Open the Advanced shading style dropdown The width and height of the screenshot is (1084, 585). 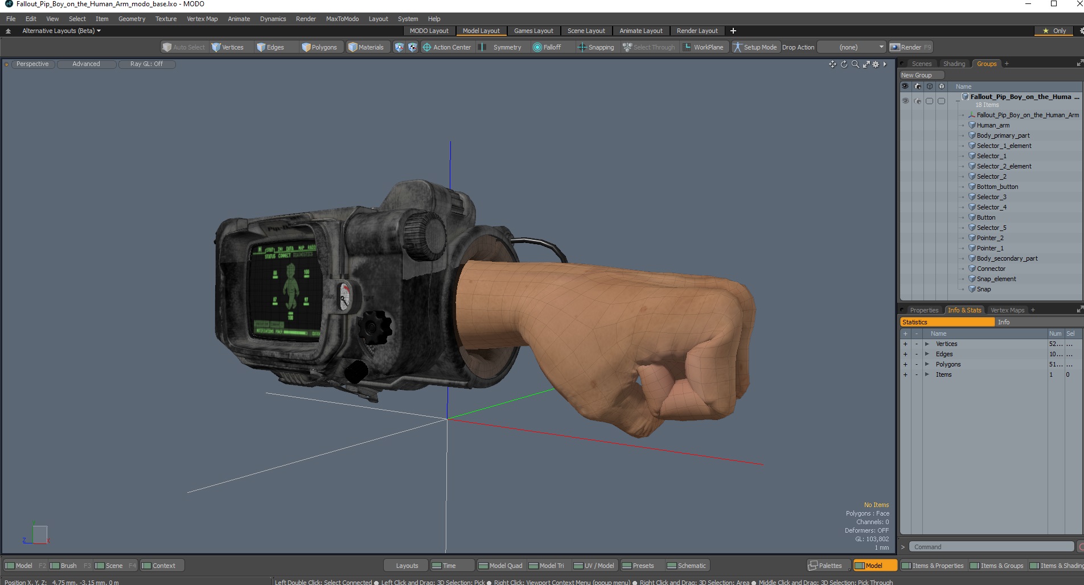pos(86,64)
